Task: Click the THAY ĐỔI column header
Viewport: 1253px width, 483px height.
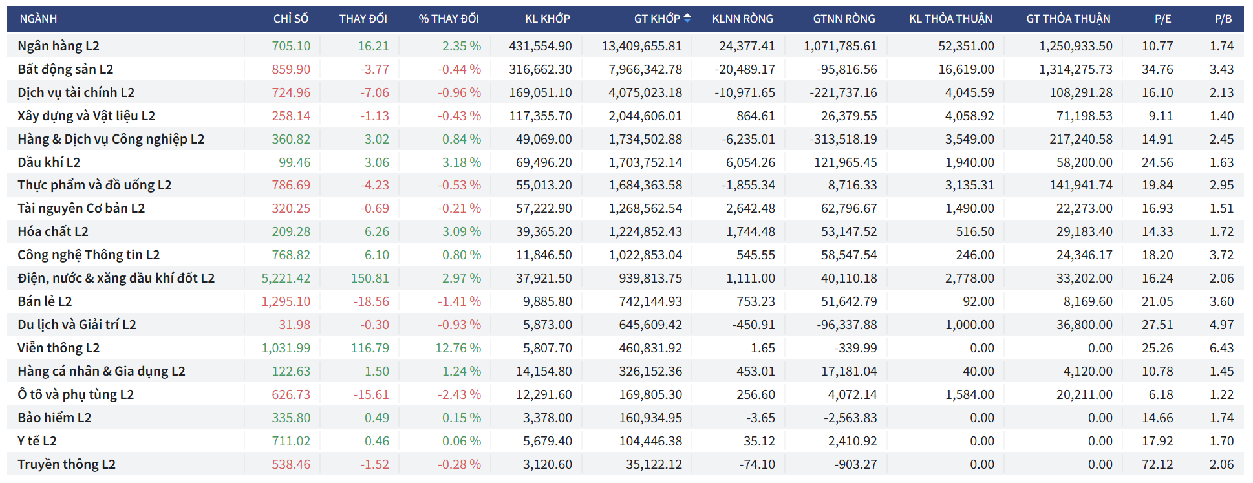Action: [363, 19]
